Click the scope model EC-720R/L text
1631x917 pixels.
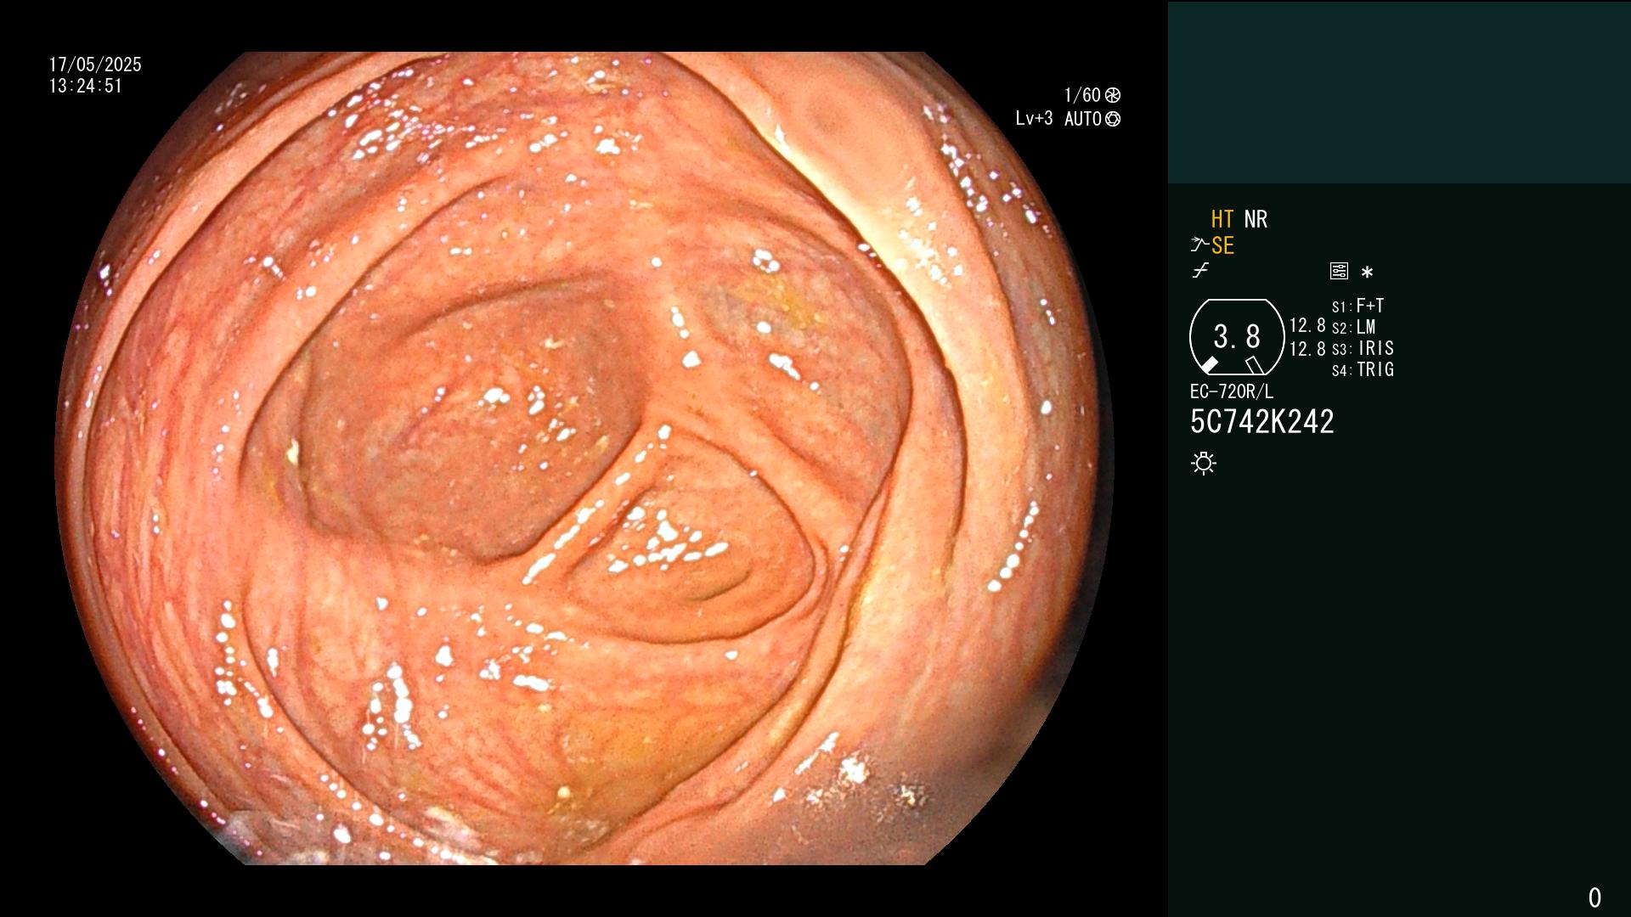pos(1232,391)
